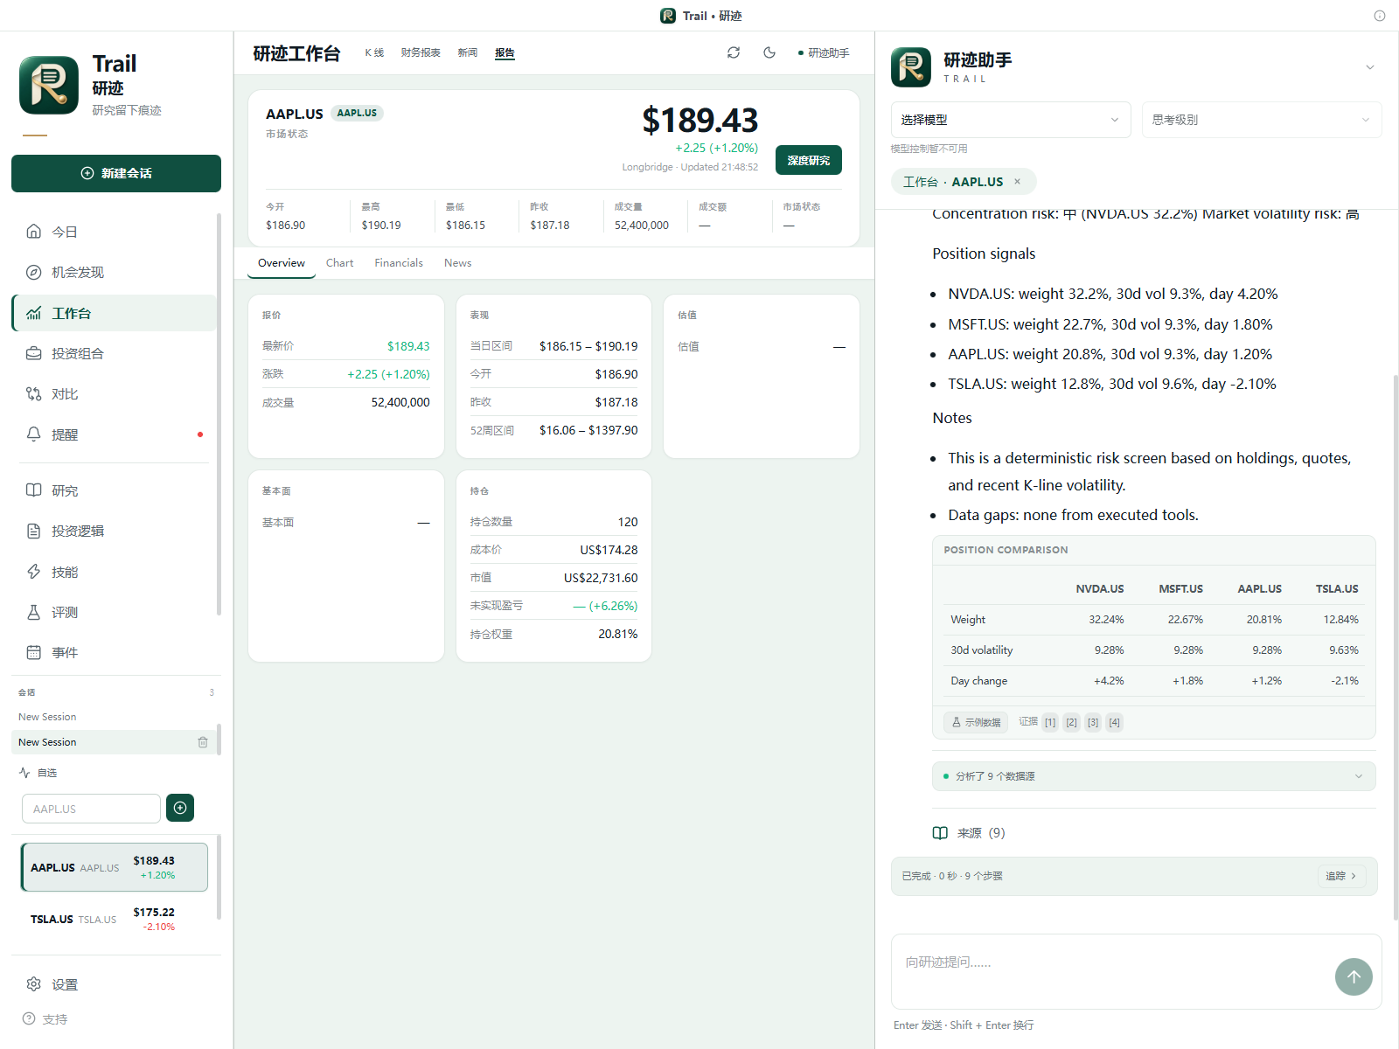
Task: Click the 深度研究 deep research button
Action: (809, 160)
